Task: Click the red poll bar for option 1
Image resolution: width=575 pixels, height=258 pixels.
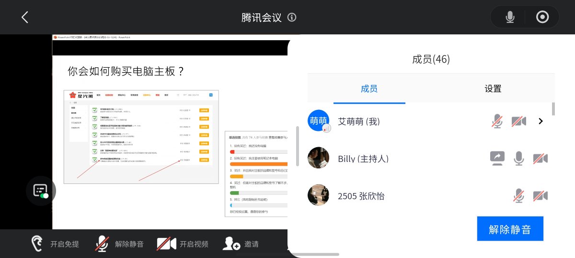Action: [232, 151]
